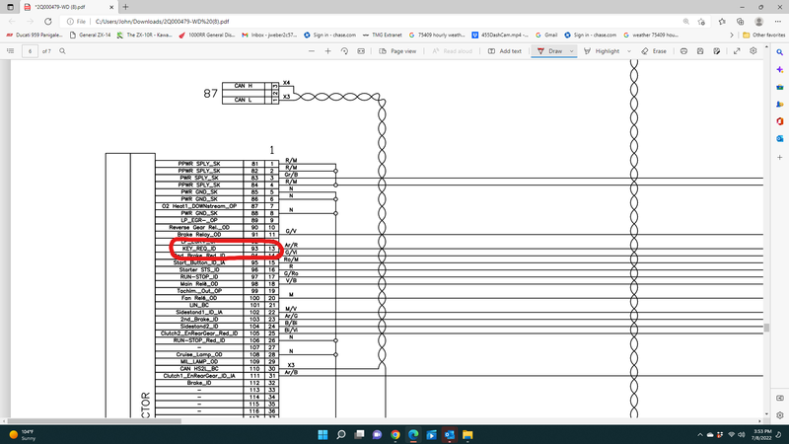789x444 pixels.
Task: Open the Windows Start menu
Action: [x=323, y=434]
